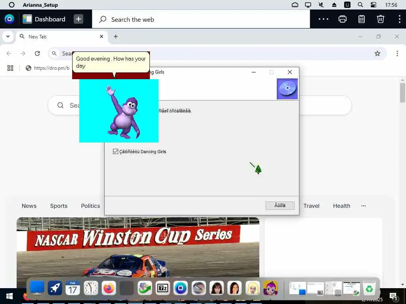
Task: Open the clipboard list icon in toolbar
Action: pos(362,19)
